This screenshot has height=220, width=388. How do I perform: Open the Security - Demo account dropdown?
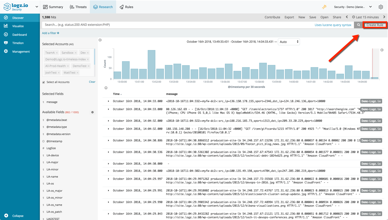tap(353, 7)
